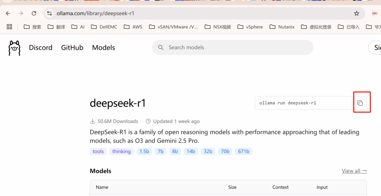Click the magnifier icon in Search models
This screenshot has height=196, width=381.
click(161, 47)
